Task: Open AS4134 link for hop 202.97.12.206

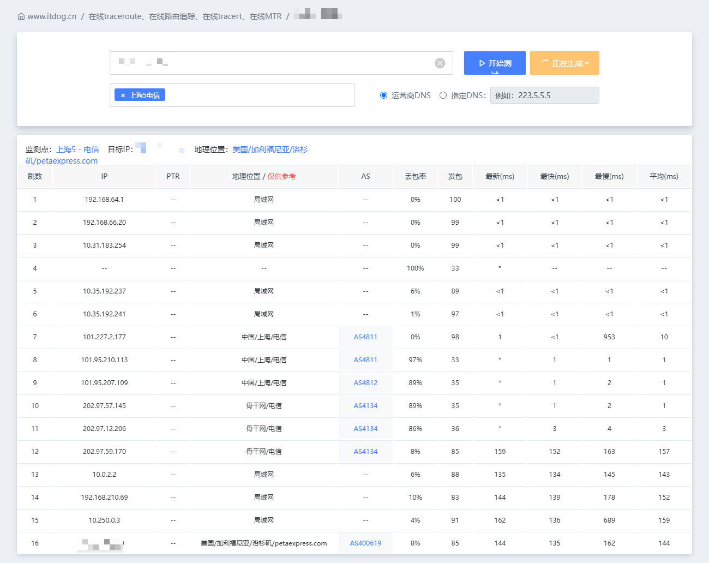Action: [x=365, y=429]
